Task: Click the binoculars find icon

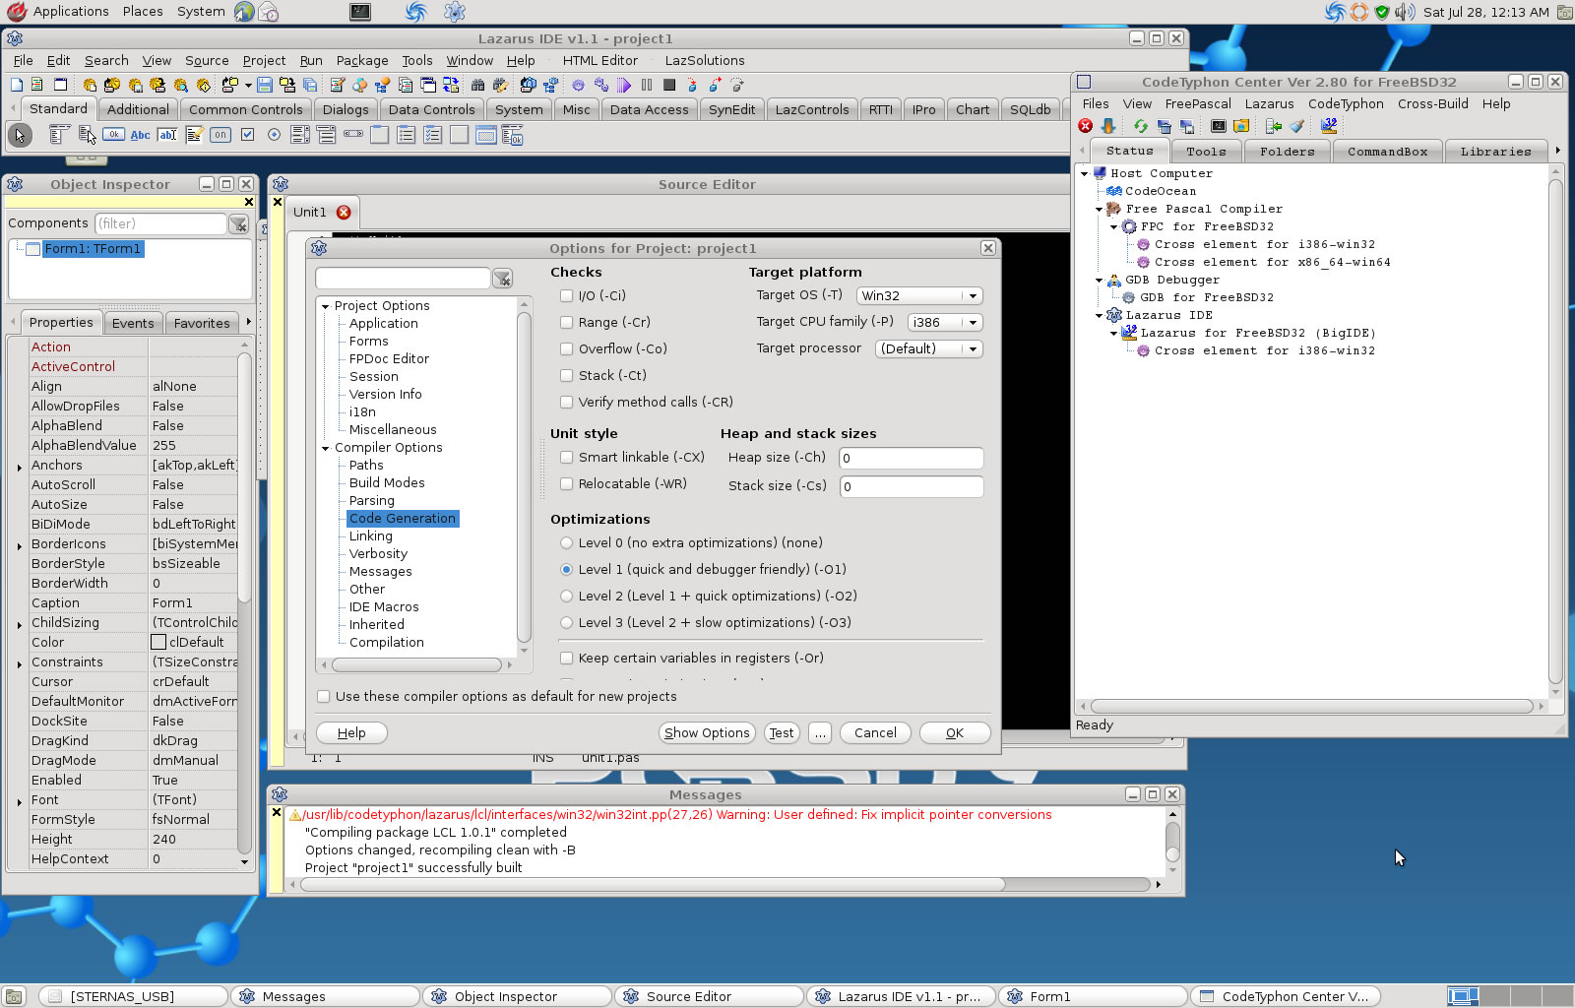Action: (x=477, y=85)
